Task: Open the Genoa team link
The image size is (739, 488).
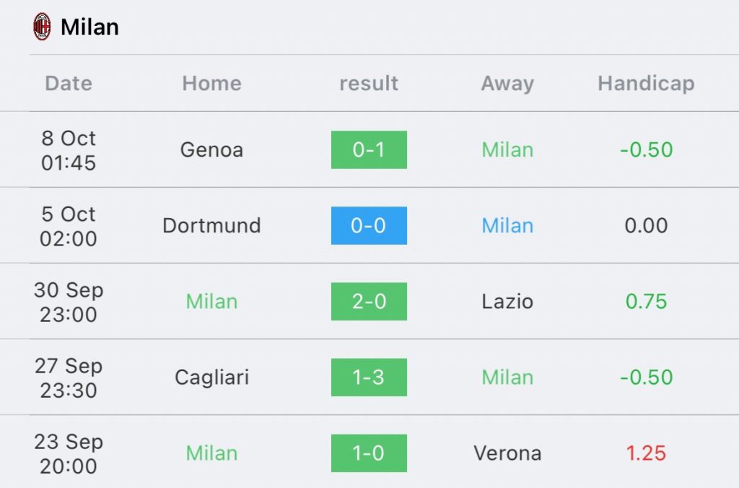Action: pyautogui.click(x=211, y=150)
